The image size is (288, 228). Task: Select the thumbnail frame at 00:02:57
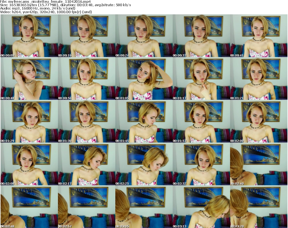87,207
